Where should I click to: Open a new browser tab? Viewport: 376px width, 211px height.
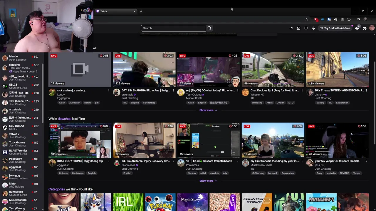141,11
